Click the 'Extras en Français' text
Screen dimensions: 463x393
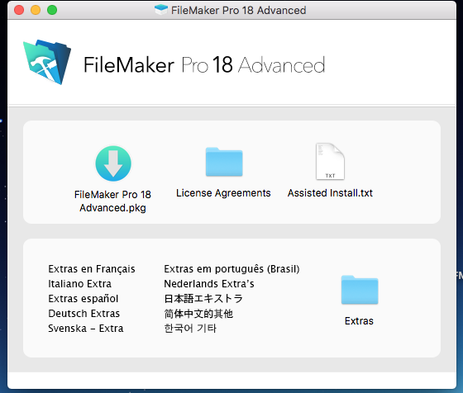pyautogui.click(x=92, y=269)
